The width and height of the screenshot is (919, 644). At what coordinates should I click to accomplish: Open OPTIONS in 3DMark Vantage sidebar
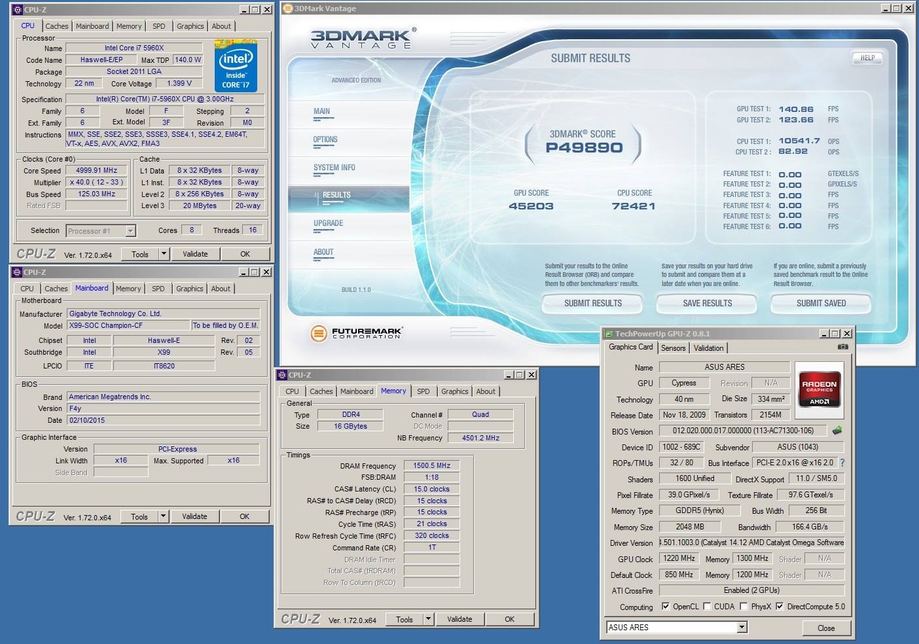[x=325, y=139]
